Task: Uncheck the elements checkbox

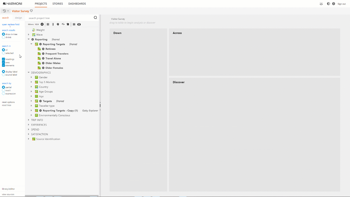Action: click(x=4, y=65)
